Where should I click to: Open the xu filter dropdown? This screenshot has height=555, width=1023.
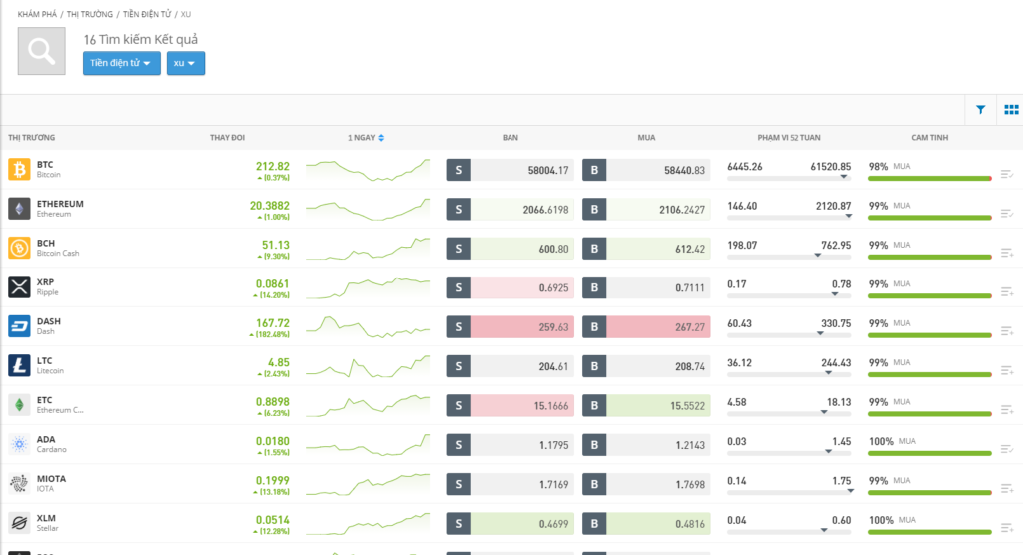[x=185, y=63]
